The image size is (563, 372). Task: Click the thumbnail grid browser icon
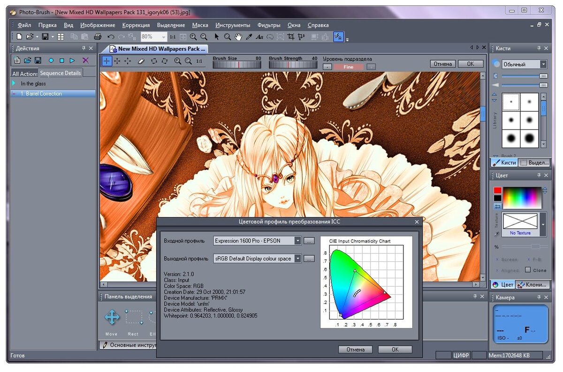[61, 37]
